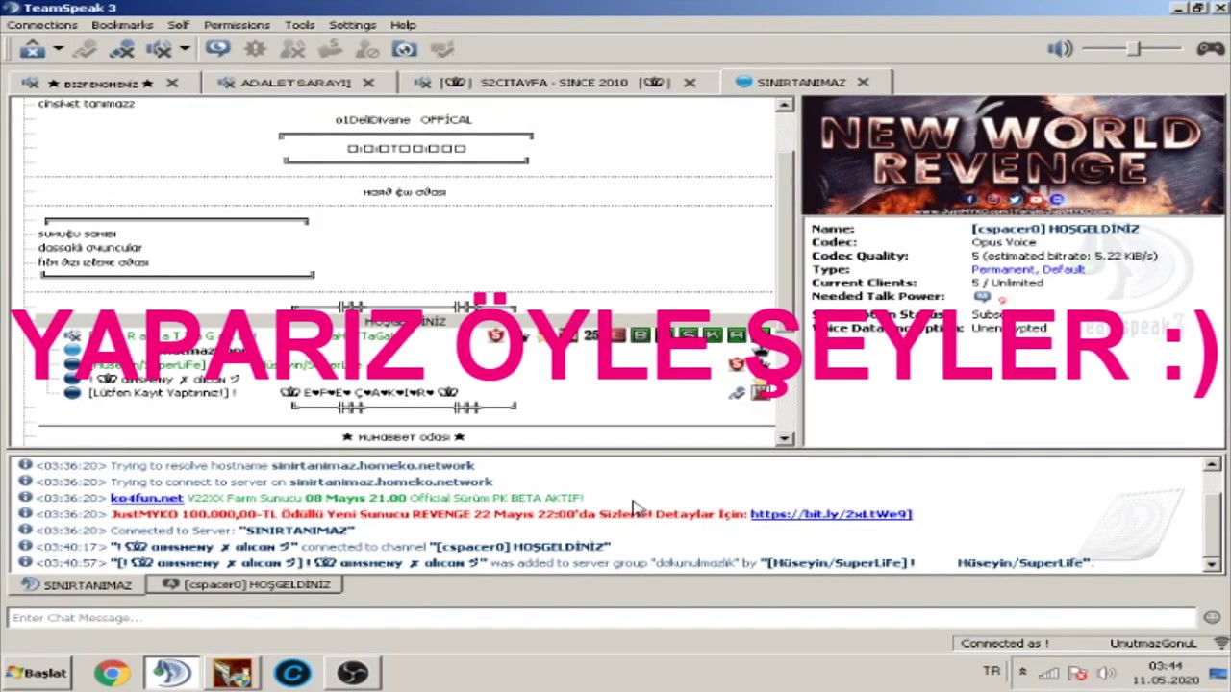Click the speaker volume icon at top right

pos(1060,49)
